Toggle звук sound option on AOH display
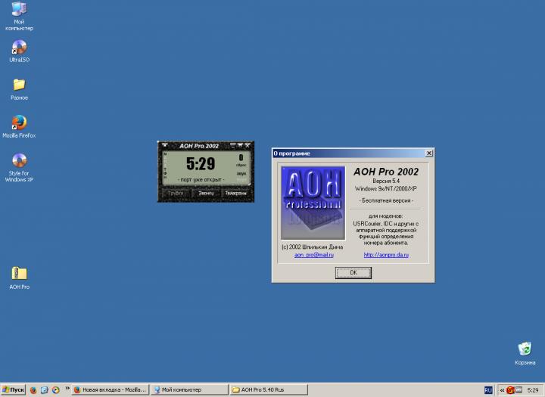Image resolution: width=545 pixels, height=397 pixels. click(x=241, y=173)
